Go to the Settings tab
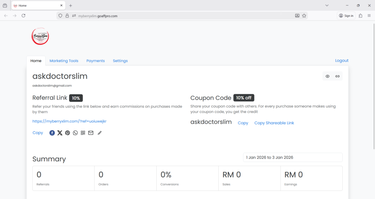 120,61
